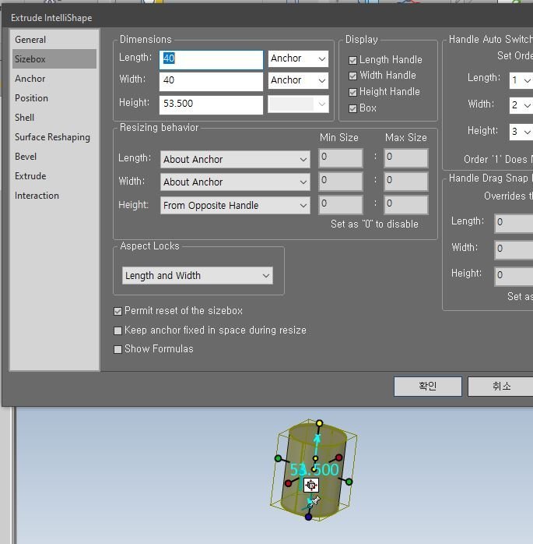Click the yellow top height handle on cylinder
The image size is (533, 544).
pyautogui.click(x=319, y=423)
